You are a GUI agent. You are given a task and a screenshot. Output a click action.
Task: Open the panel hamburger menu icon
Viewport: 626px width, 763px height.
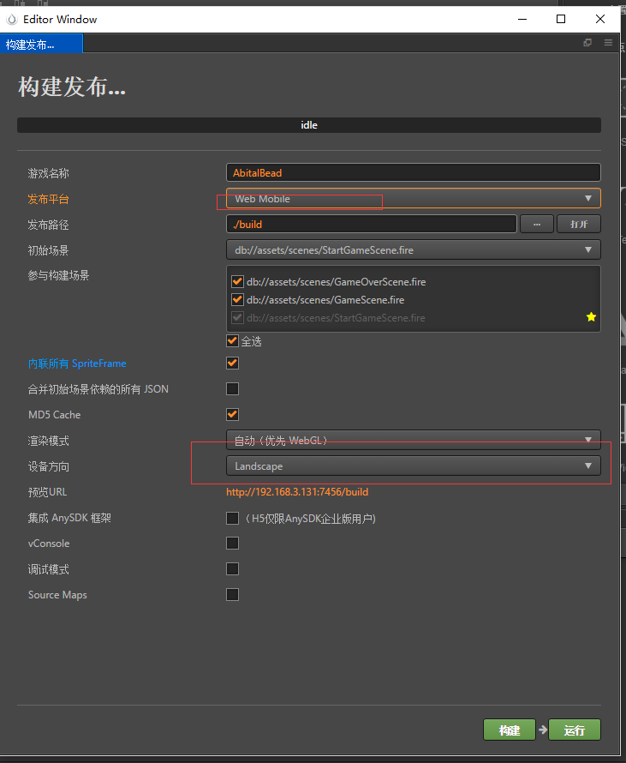[608, 43]
